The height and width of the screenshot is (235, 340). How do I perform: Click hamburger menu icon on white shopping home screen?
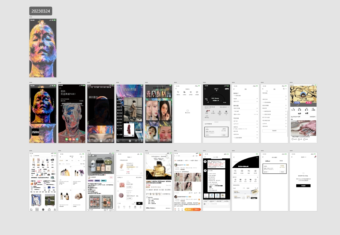[31, 156]
